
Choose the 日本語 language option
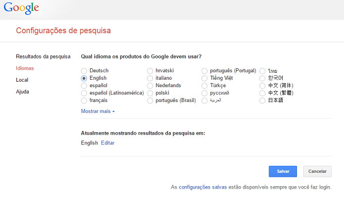point(262,100)
